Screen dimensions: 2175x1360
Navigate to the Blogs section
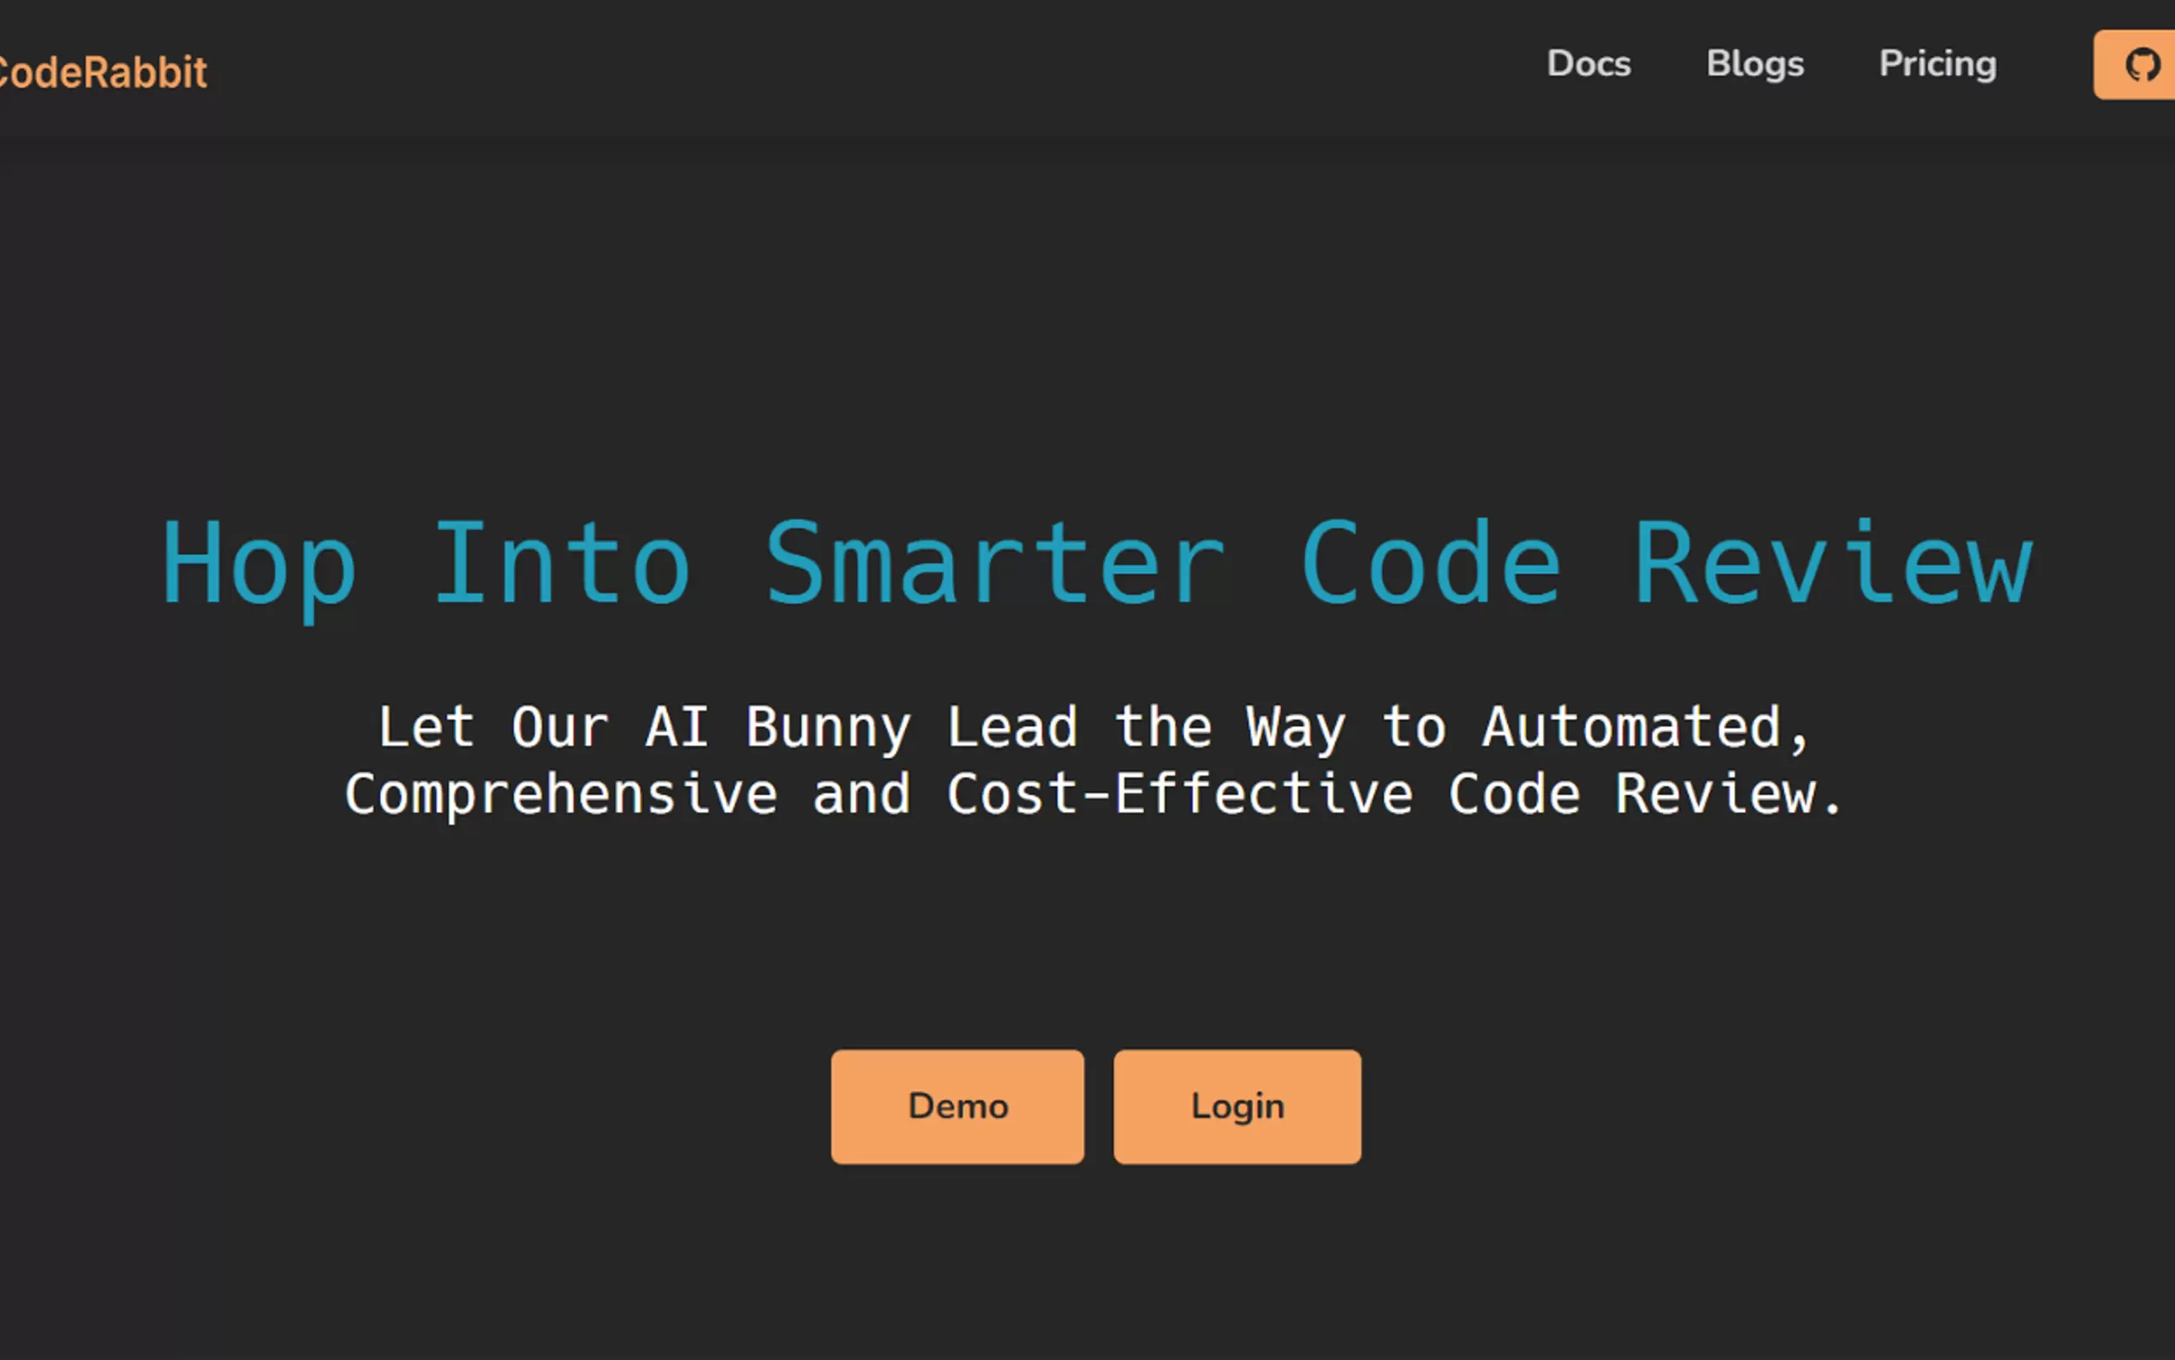pos(1755,64)
